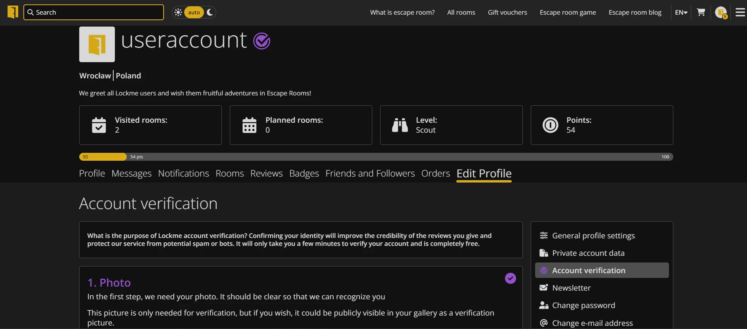The image size is (747, 329).
Task: Click the purple verified badge next to username
Action: click(x=261, y=41)
